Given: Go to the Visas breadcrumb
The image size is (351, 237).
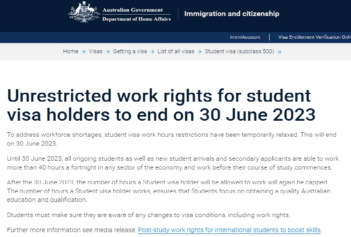Looking at the screenshot, I should (x=96, y=51).
